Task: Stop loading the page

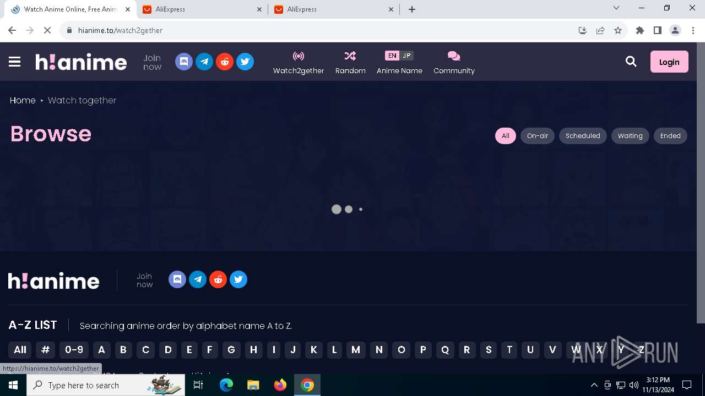Action: [x=47, y=30]
